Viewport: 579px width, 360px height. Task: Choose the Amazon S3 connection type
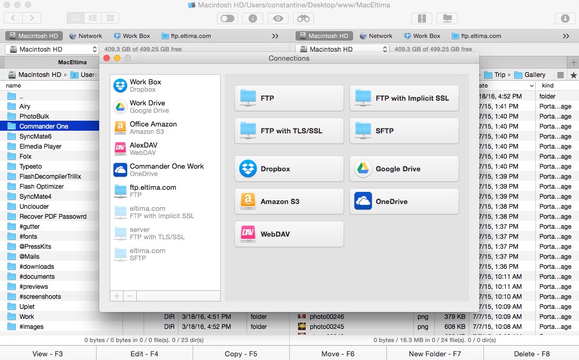coord(289,201)
